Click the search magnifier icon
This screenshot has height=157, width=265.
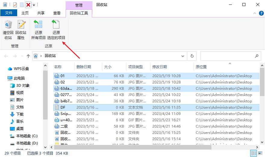pyautogui.click(x=257, y=56)
